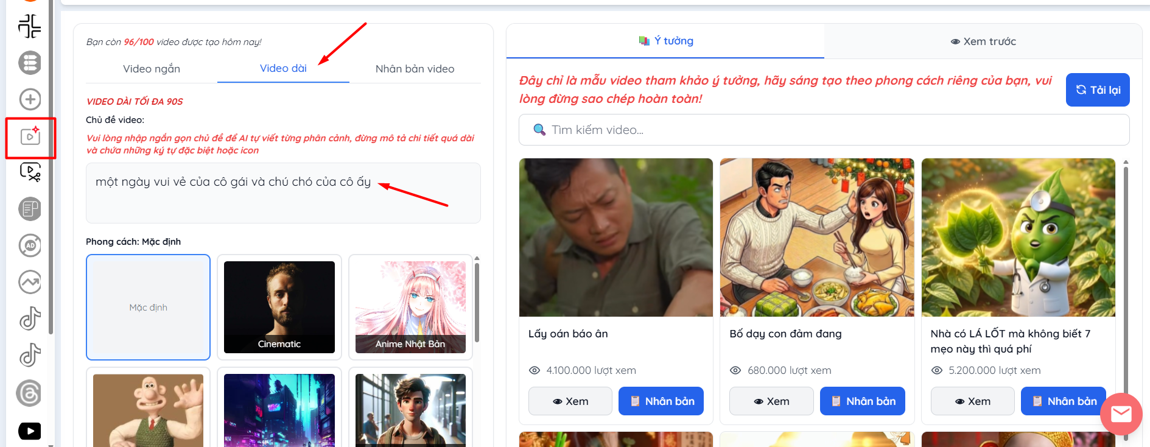Open the video cut scissors sidebar icon
Viewport: 1150px width, 447px height.
pos(30,172)
